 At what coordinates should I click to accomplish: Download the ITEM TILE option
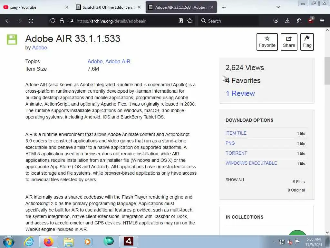(236, 133)
